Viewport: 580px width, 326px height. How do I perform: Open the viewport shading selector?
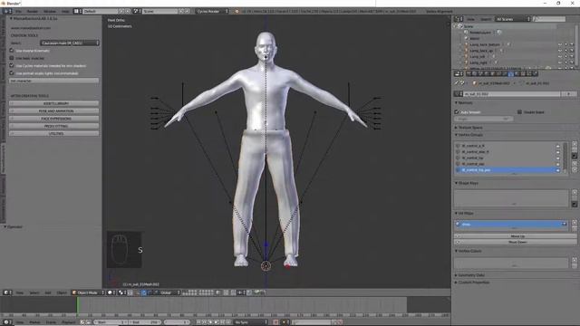[111, 292]
